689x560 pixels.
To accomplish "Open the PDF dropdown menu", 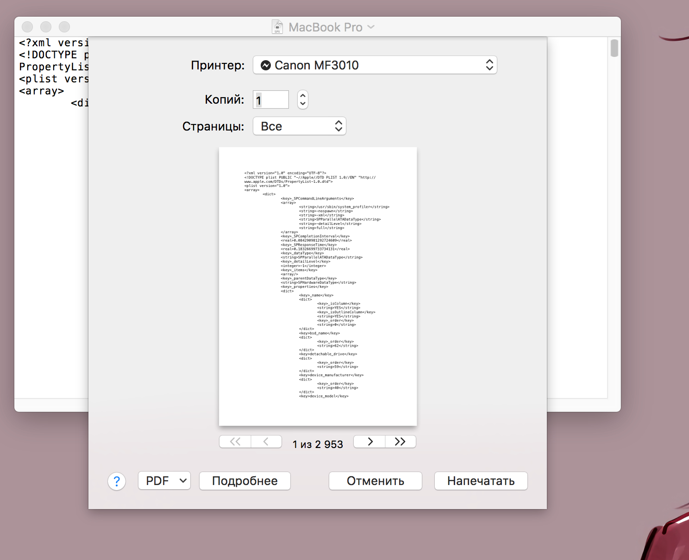I will point(164,481).
